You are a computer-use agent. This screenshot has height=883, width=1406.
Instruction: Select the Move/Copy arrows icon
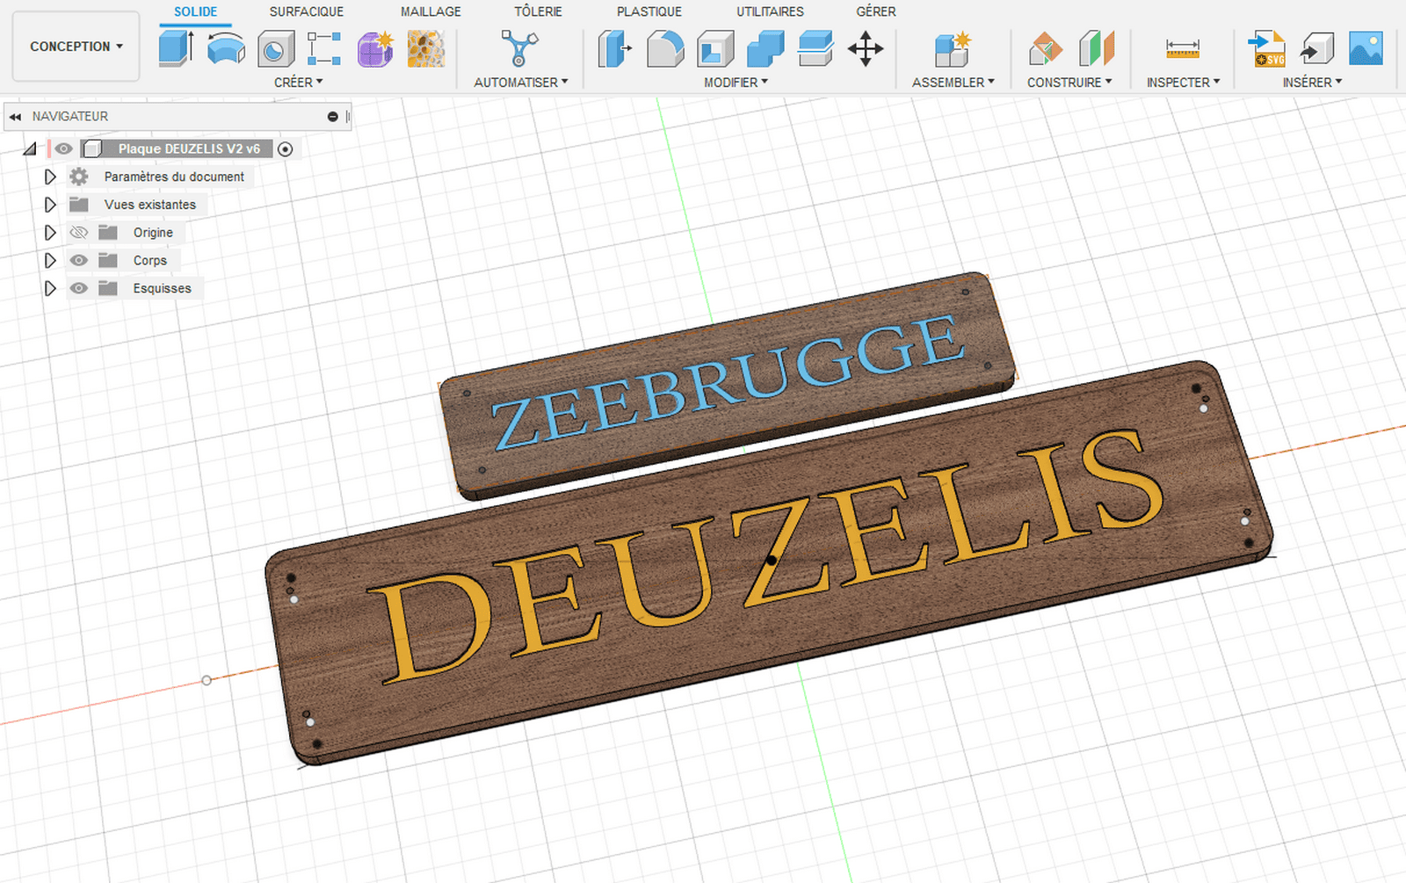click(866, 48)
